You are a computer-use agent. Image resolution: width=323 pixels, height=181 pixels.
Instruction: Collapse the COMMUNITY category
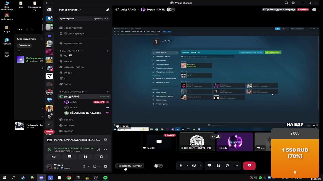71,51
